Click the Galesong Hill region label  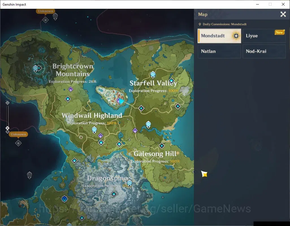coord(155,154)
